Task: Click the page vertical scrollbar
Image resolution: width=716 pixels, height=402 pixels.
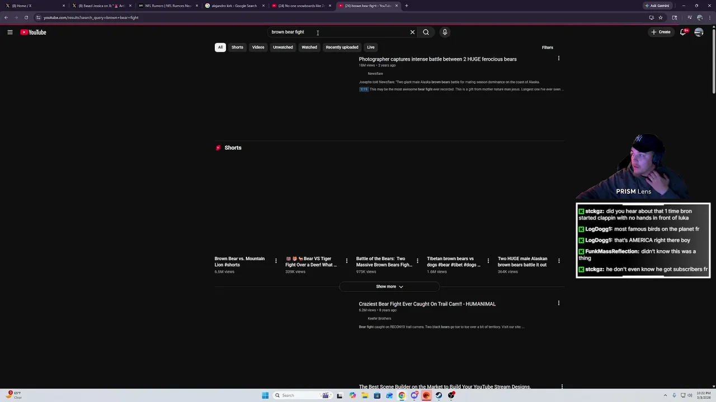Action: [x=713, y=61]
